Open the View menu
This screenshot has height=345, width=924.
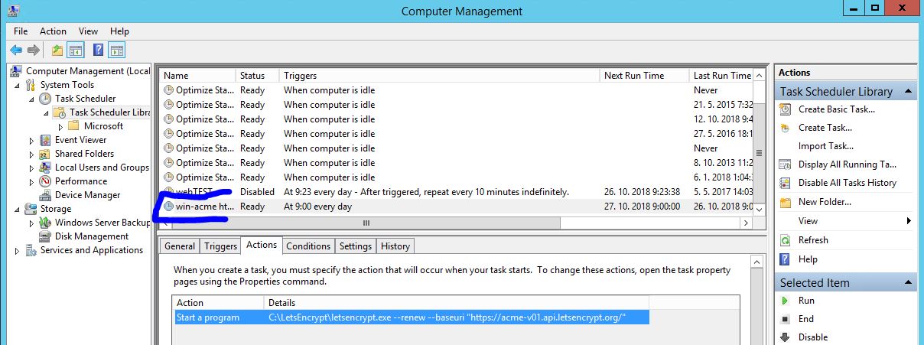click(88, 31)
